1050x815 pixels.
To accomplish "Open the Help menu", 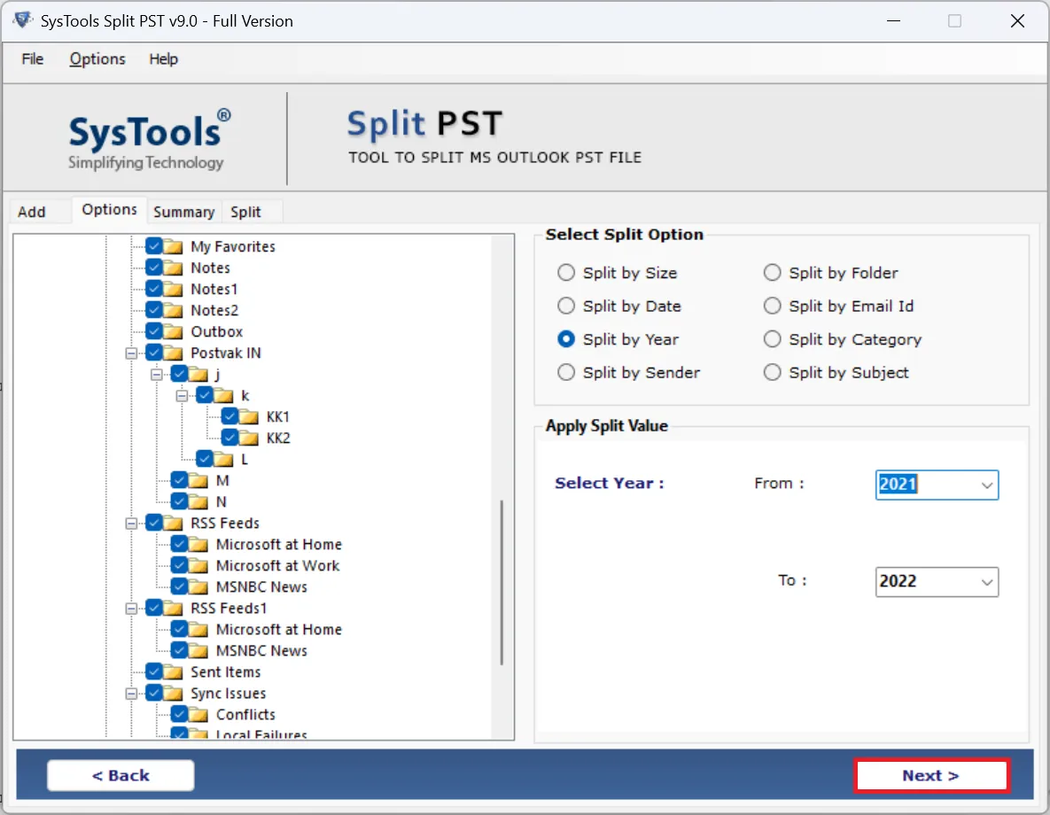I will point(163,59).
